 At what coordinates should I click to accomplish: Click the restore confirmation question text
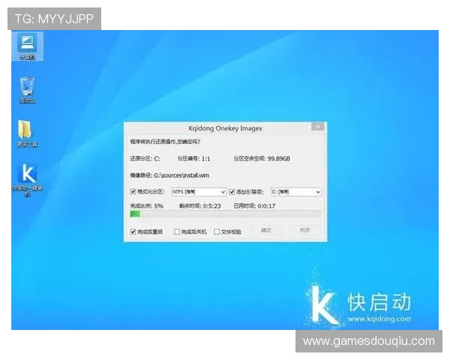pyautogui.click(x=165, y=142)
